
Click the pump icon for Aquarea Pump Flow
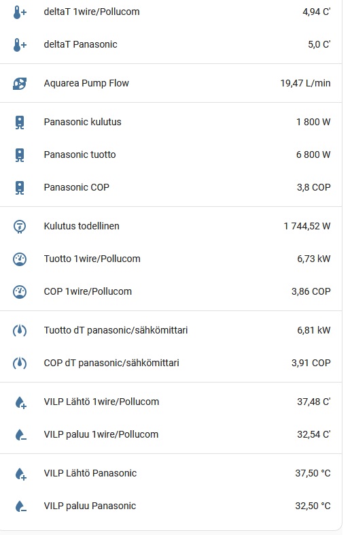point(20,83)
